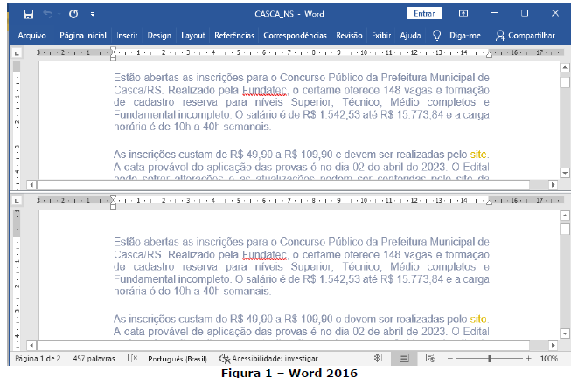578x378 pixels.
Task: Click the proofing errors book icon
Action: [x=132, y=358]
